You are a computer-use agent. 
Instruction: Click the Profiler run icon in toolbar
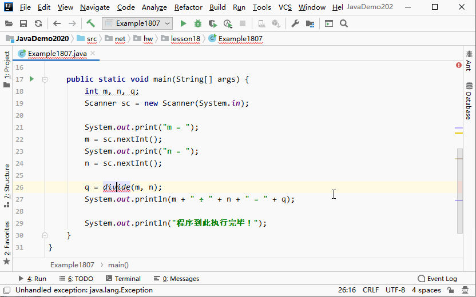228,23
